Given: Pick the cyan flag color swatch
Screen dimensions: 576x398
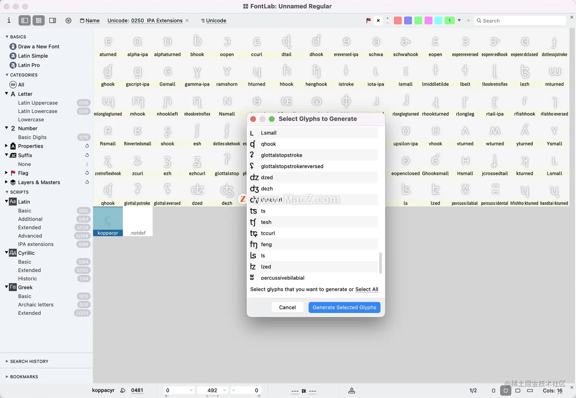Looking at the screenshot, I should [438, 21].
